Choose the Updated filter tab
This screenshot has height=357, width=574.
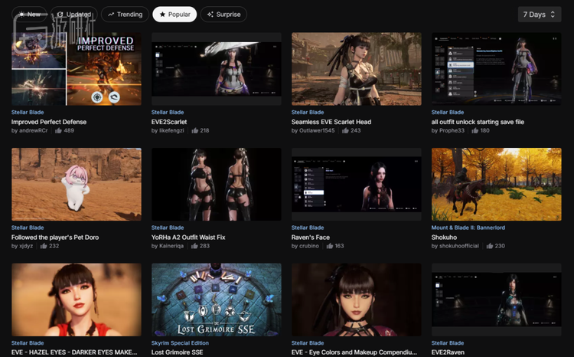(x=74, y=15)
